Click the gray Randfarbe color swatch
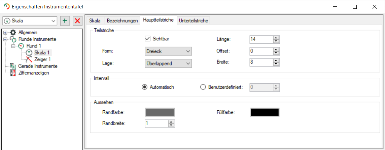 click(x=160, y=112)
